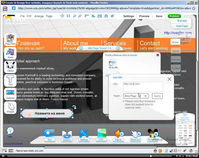Open the Media sidebar tool
Screen dimensions: 199x158
coord(10,53)
